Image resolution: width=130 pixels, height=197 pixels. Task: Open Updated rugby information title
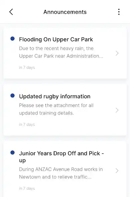pos(55,97)
